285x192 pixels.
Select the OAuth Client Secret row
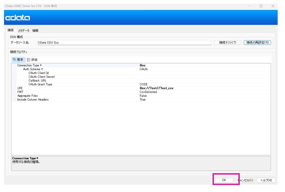141,77
